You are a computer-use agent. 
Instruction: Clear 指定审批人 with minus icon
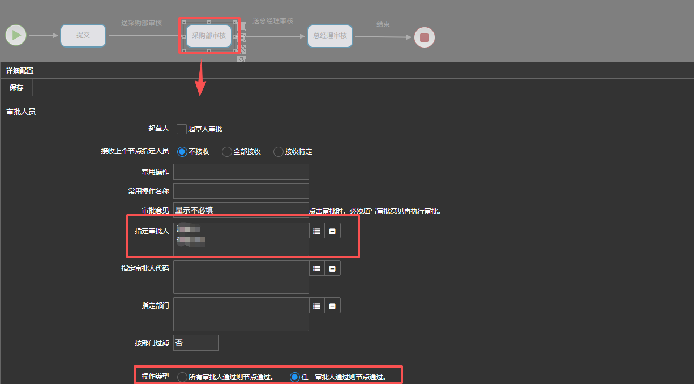[332, 231]
